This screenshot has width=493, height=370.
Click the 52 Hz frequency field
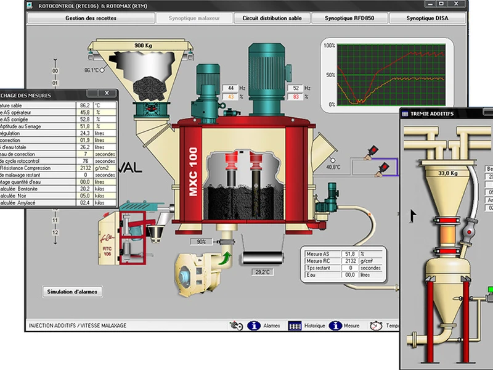(x=296, y=88)
